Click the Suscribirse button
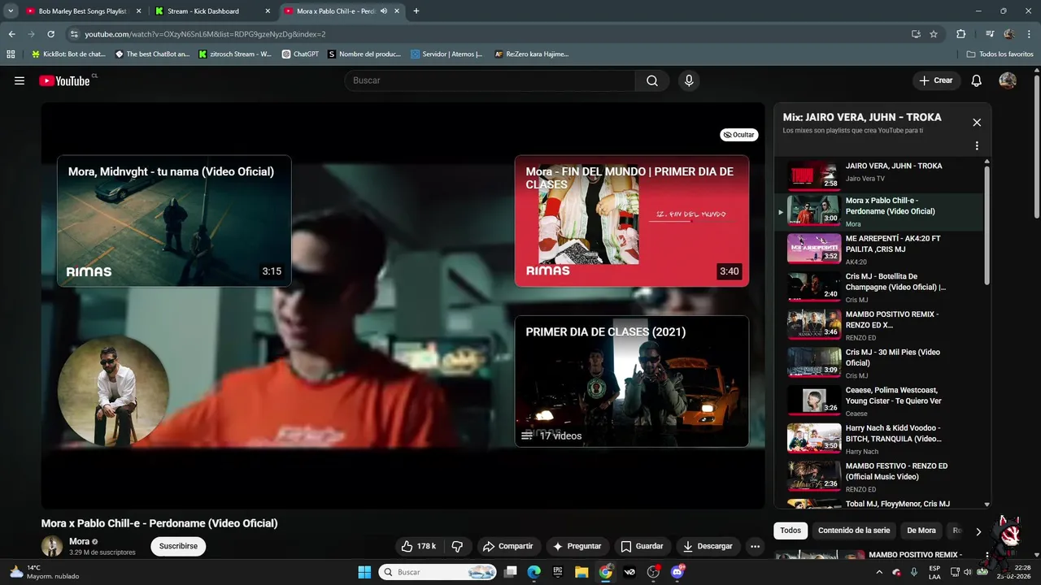 178,546
